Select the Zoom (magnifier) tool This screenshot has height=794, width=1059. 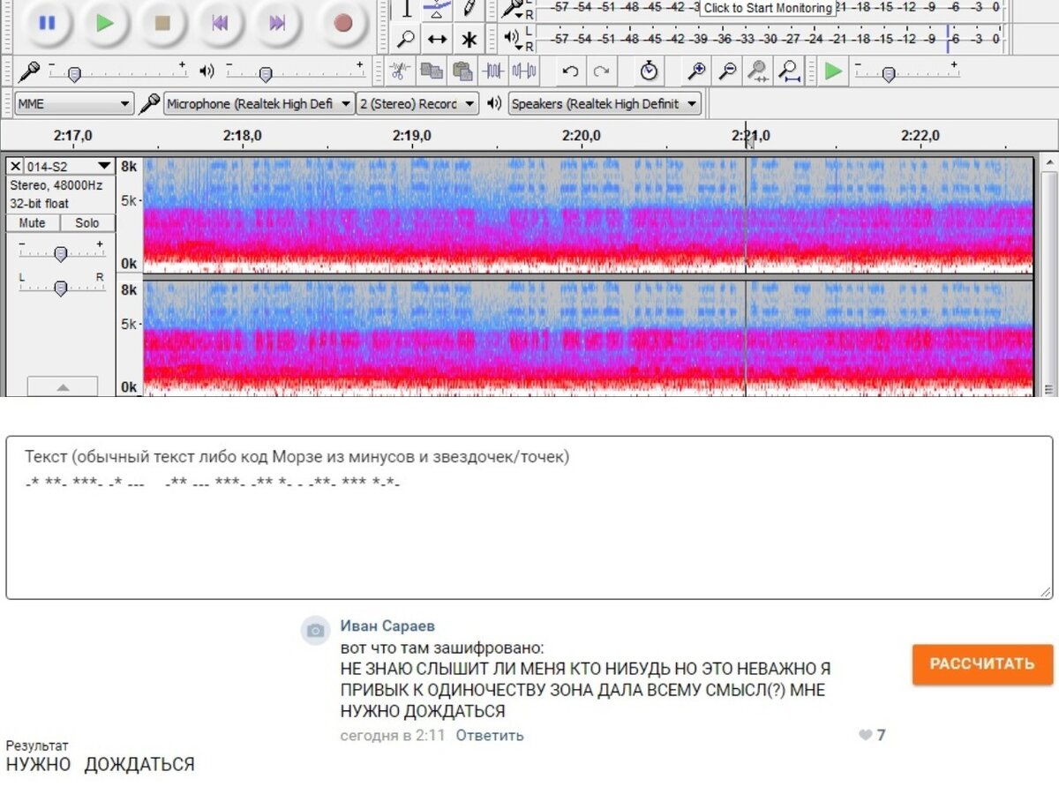406,39
